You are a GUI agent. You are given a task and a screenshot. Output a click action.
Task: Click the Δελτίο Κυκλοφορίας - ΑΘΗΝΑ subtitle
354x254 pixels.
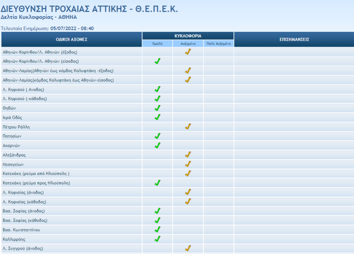[39, 17]
